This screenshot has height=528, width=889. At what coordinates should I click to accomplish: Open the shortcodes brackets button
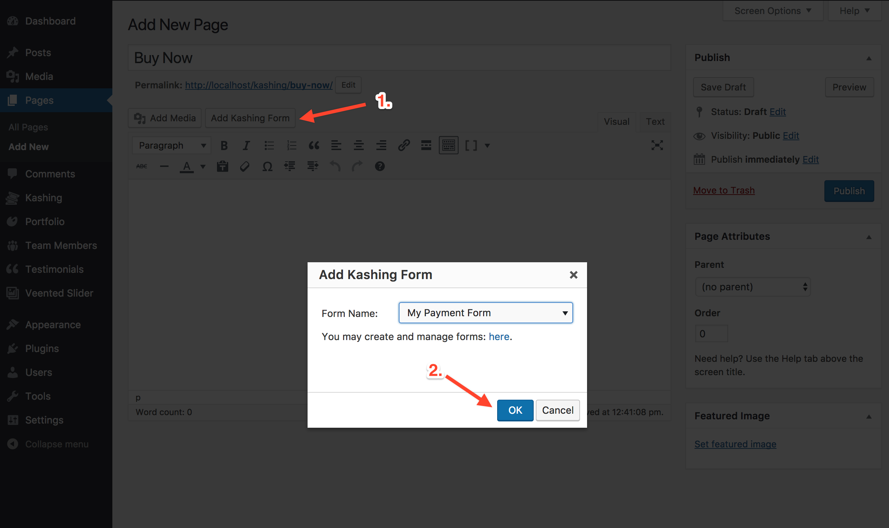[x=471, y=145]
